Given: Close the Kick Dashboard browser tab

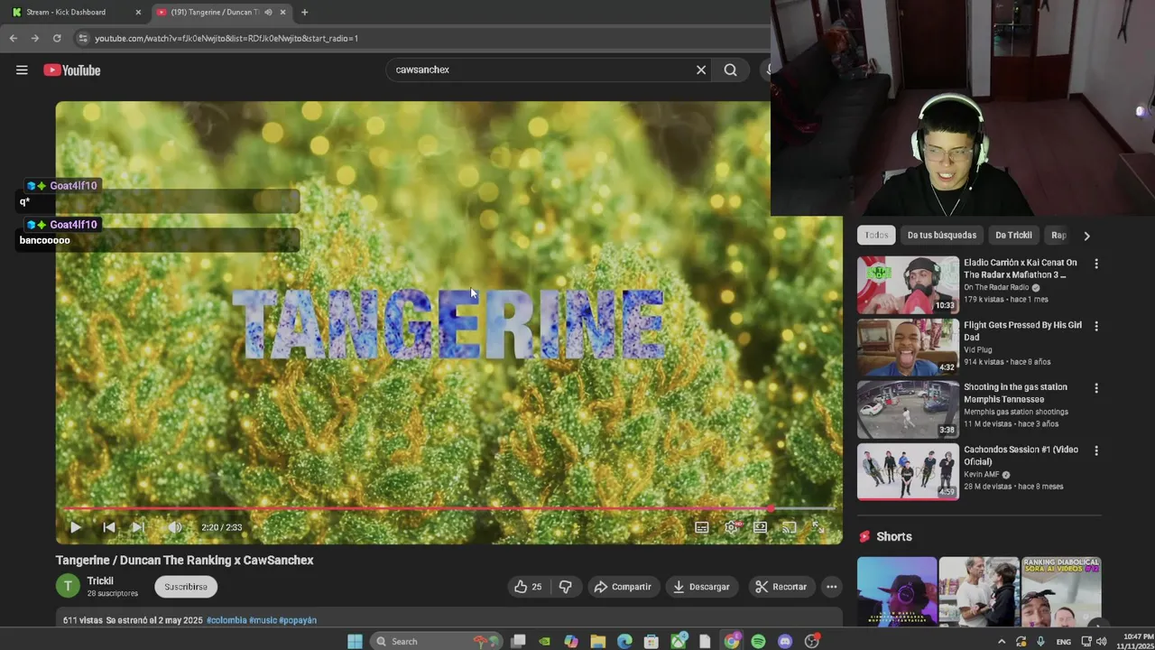Looking at the screenshot, I should (x=138, y=12).
